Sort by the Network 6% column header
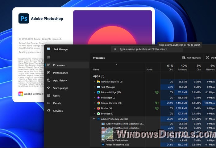 point(209,67)
